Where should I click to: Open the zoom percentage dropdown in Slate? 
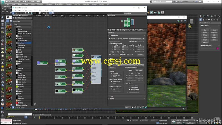pos(128,107)
